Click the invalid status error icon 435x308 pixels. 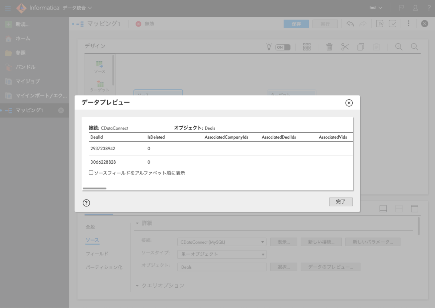(138, 24)
